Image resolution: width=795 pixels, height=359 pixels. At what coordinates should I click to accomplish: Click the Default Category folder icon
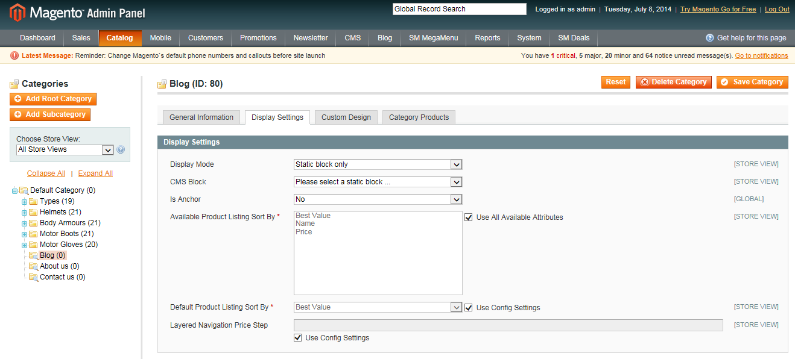point(24,190)
